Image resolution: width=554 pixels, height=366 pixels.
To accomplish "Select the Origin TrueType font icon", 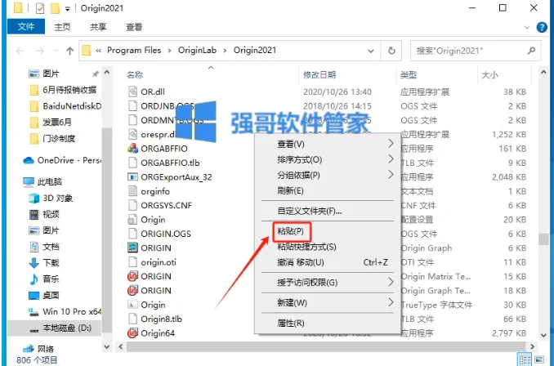I will click(132, 305).
